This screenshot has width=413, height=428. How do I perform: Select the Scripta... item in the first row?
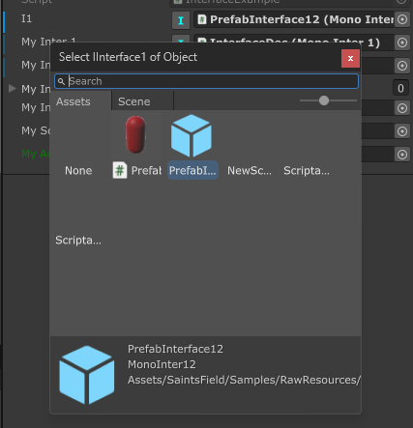[x=307, y=171]
